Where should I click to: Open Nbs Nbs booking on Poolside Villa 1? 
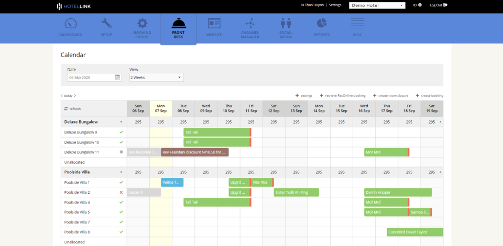pos(263,182)
